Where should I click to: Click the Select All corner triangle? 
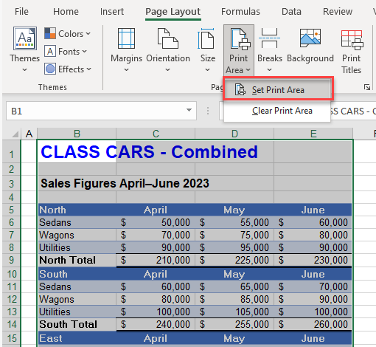coord(15,134)
